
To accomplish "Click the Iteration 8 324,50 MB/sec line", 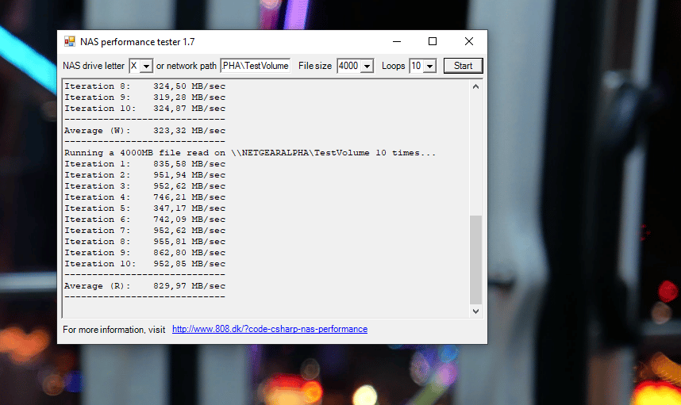I will 144,86.
